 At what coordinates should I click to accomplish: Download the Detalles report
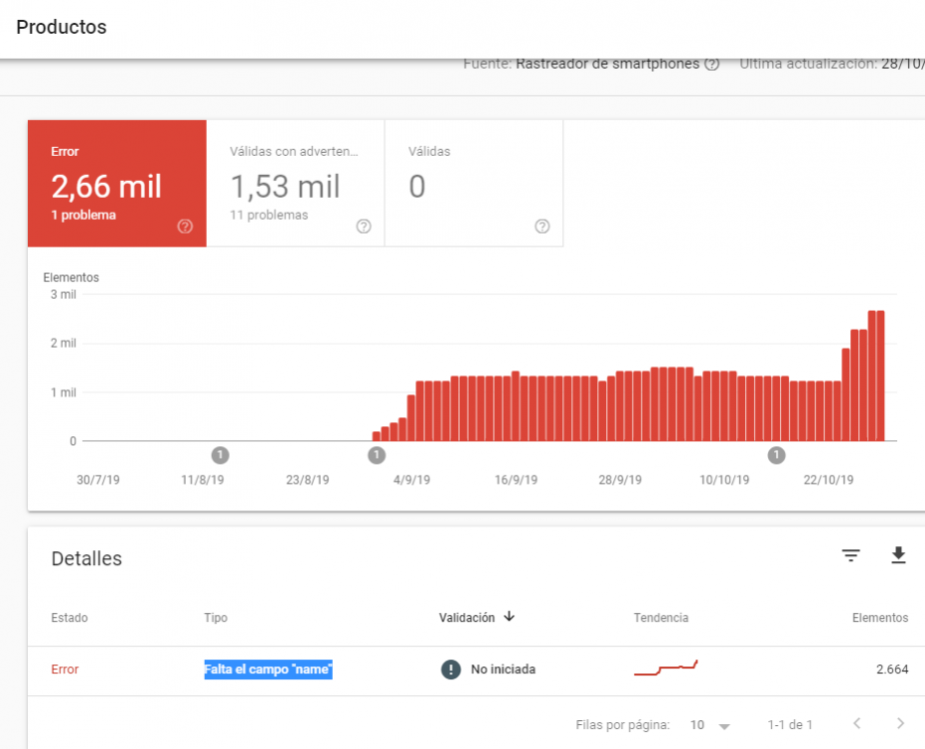pos(898,555)
